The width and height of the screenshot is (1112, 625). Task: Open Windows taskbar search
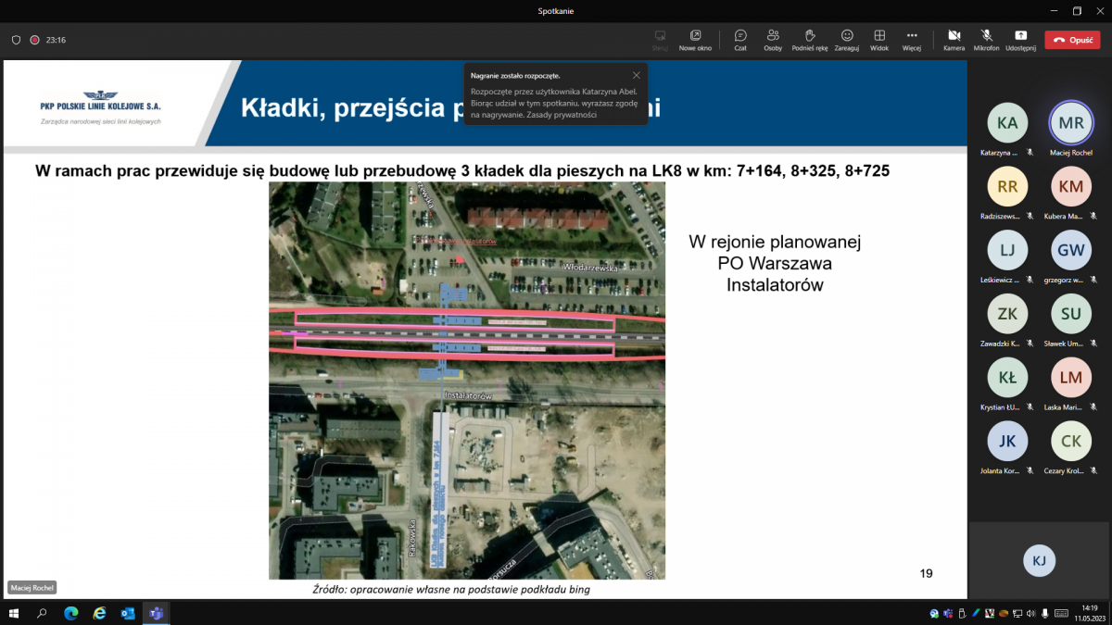click(x=42, y=613)
